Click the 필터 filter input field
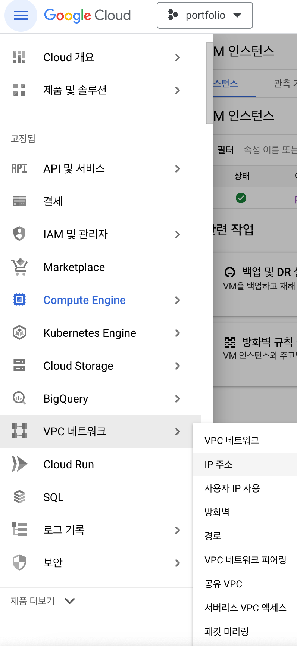297x646 pixels. point(270,150)
